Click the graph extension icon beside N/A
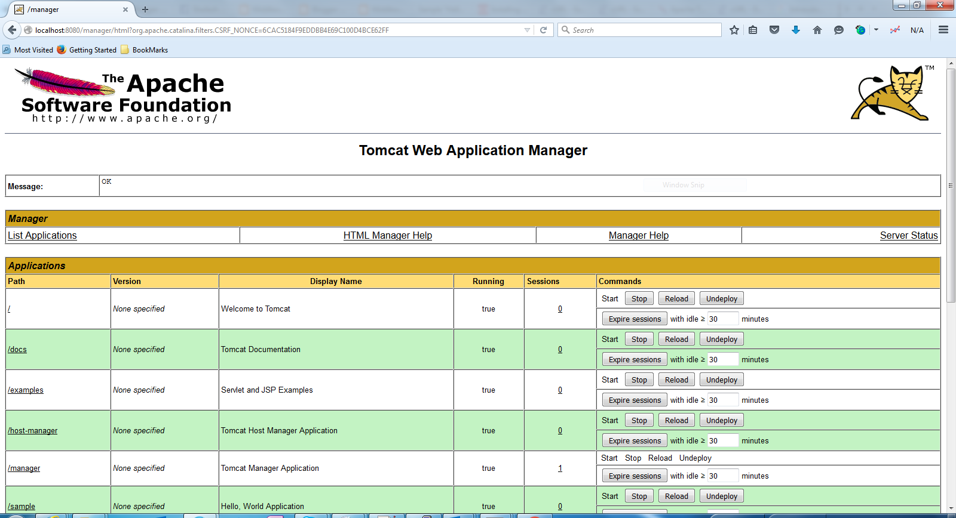The height and width of the screenshot is (518, 956). (894, 30)
